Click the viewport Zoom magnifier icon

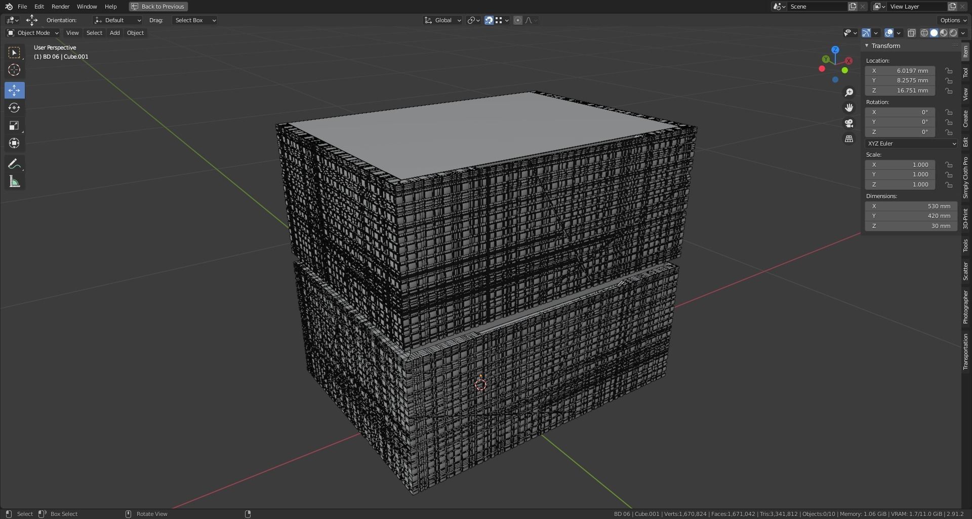[849, 92]
